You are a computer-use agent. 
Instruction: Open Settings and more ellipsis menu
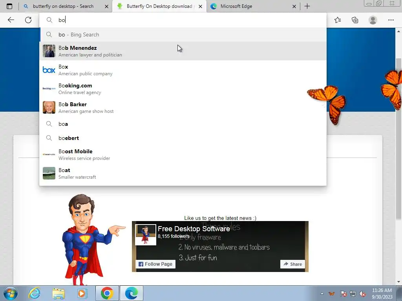pyautogui.click(x=391, y=20)
